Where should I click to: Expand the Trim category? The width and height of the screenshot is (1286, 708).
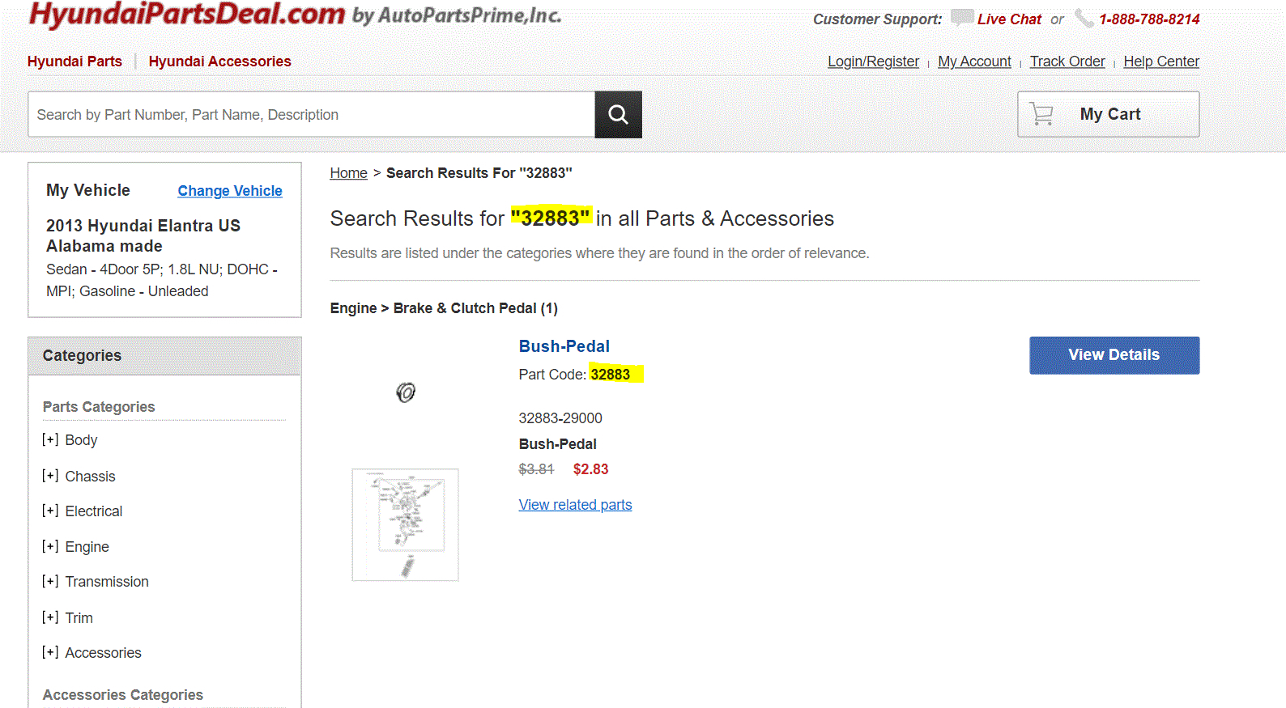click(50, 617)
